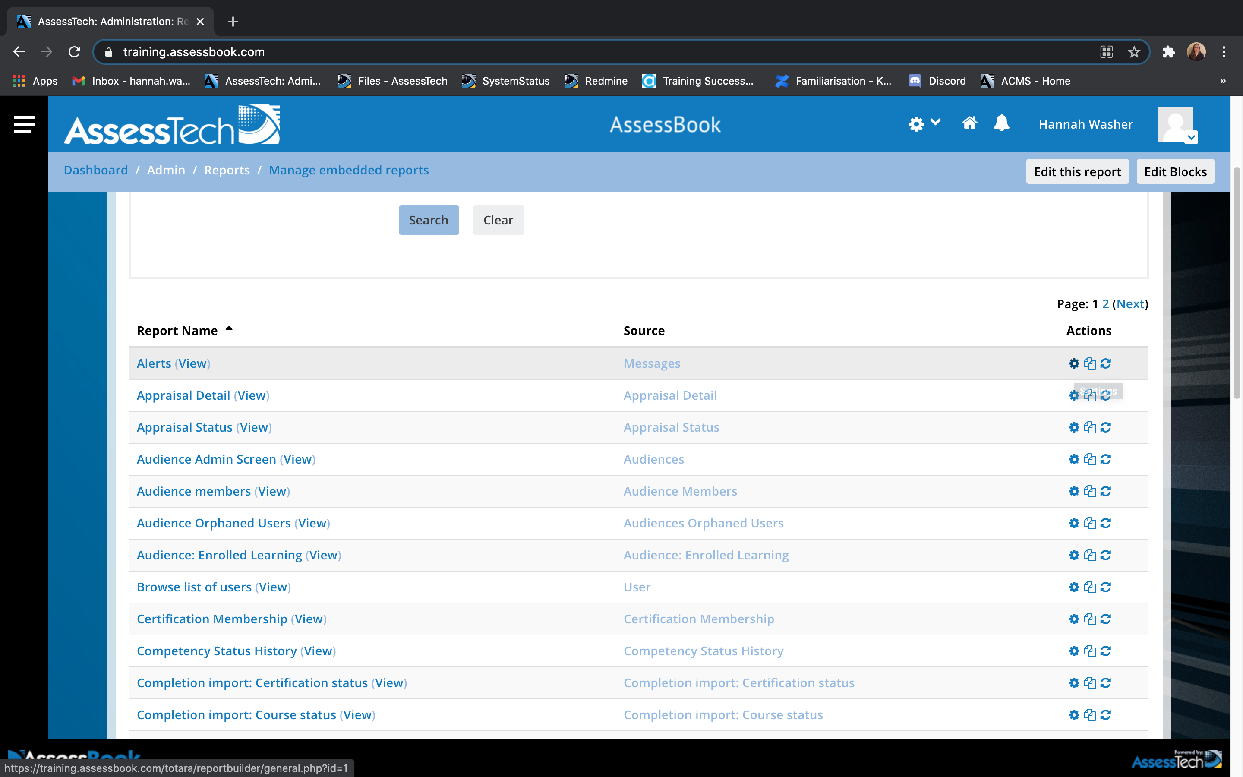Open Messages source link
The width and height of the screenshot is (1243, 777).
[652, 363]
